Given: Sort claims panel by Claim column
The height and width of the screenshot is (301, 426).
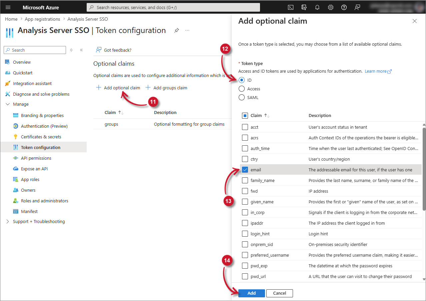Looking at the screenshot, I should coord(260,116).
